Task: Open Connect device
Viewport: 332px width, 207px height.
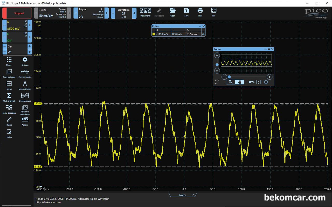Action: click(x=25, y=73)
